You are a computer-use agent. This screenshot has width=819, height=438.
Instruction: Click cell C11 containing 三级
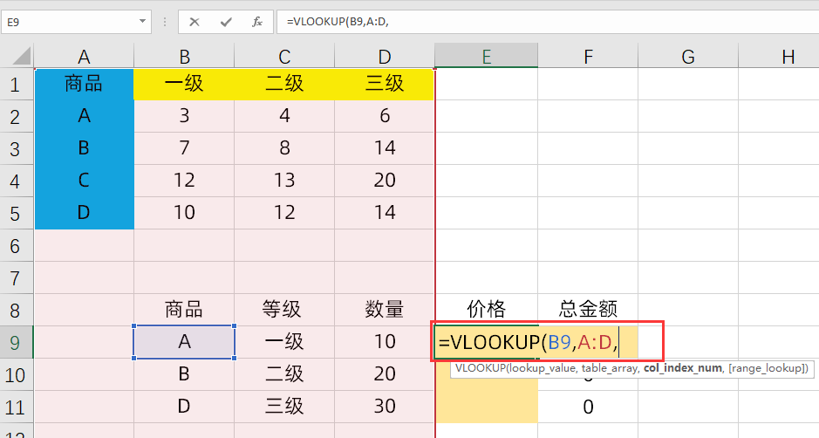284,407
